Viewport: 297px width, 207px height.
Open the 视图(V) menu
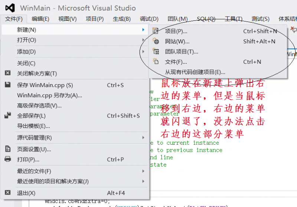(68, 19)
